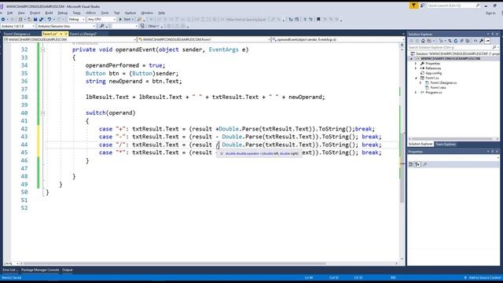Image resolution: width=503 pixels, height=283 pixels.
Task: Open the Any CPU platform dropdown
Action: [x=101, y=19]
